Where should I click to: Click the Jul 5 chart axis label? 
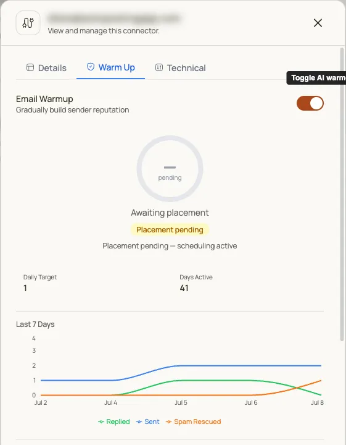click(181, 403)
